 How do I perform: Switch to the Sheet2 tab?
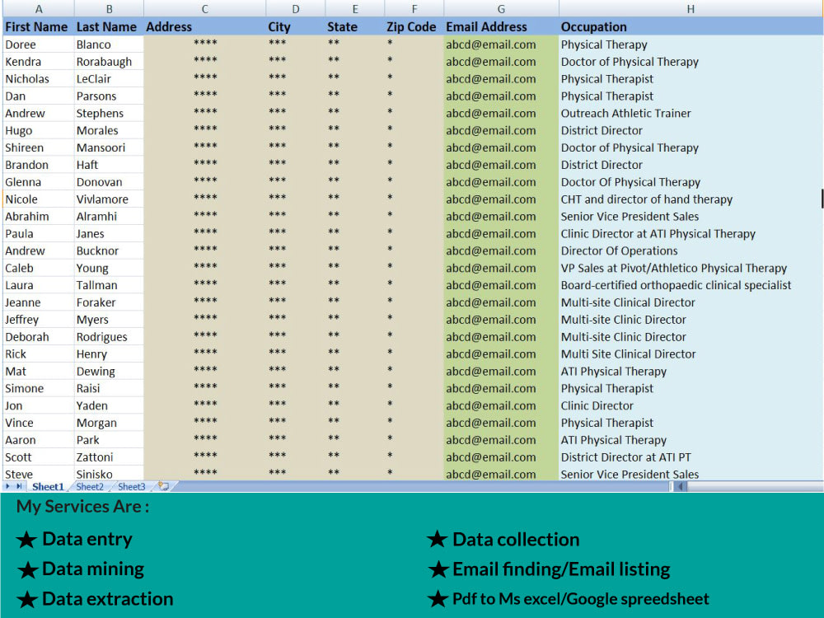(x=90, y=487)
